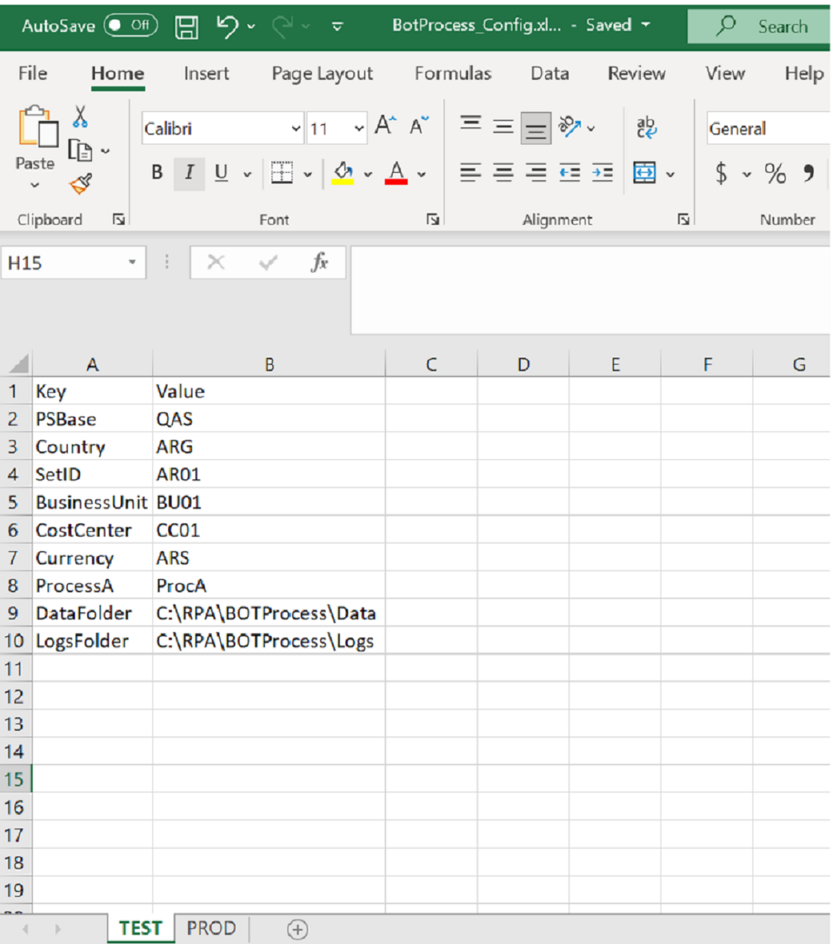Switch to the PROD sheet tab
This screenshot has height=944, width=833.
coord(211,928)
